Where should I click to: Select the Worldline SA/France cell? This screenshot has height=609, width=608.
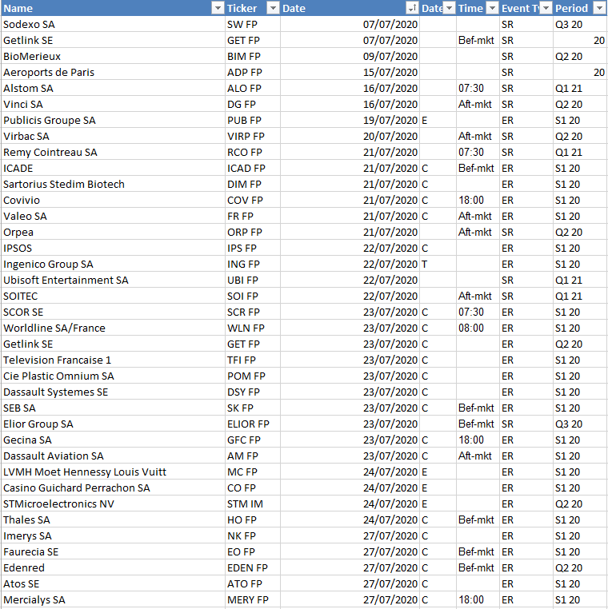113,328
